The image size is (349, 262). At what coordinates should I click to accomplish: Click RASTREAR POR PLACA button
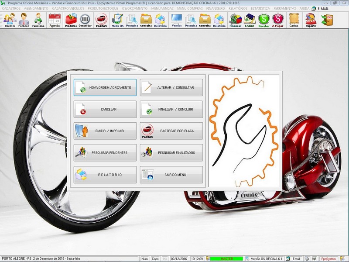coord(171,131)
